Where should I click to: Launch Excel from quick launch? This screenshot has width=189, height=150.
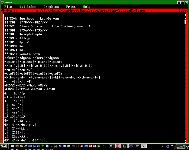click(x=99, y=146)
